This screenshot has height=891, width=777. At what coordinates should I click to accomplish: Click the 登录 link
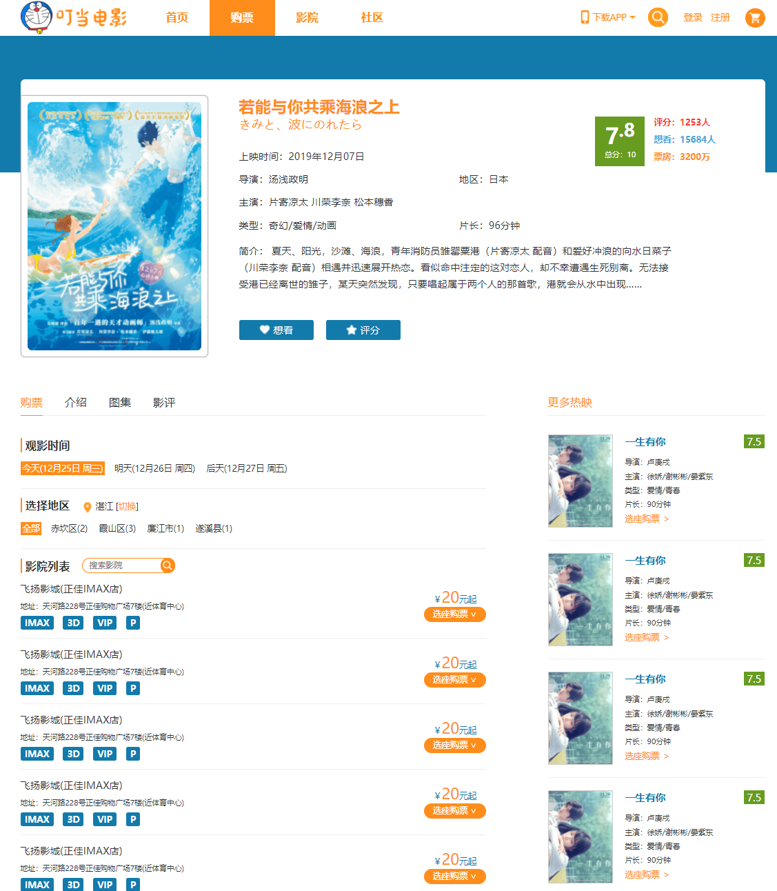click(693, 18)
